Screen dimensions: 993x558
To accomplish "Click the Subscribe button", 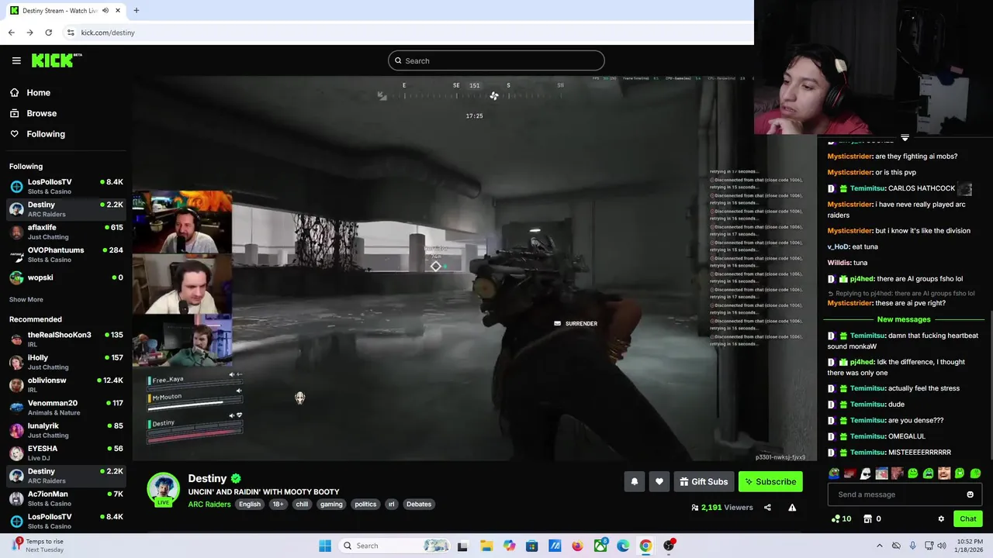I will [770, 481].
